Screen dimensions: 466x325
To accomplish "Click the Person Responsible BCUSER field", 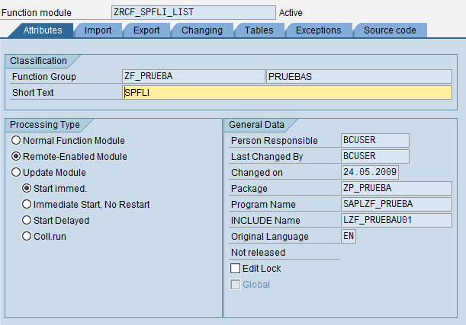I will click(375, 140).
